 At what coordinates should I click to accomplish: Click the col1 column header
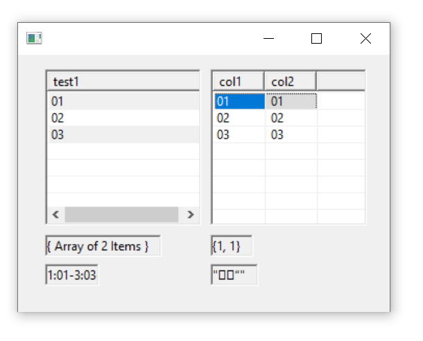click(237, 81)
